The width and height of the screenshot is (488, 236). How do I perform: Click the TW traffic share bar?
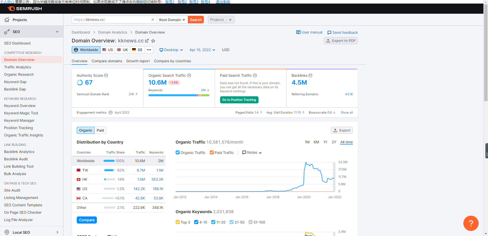pos(110,170)
